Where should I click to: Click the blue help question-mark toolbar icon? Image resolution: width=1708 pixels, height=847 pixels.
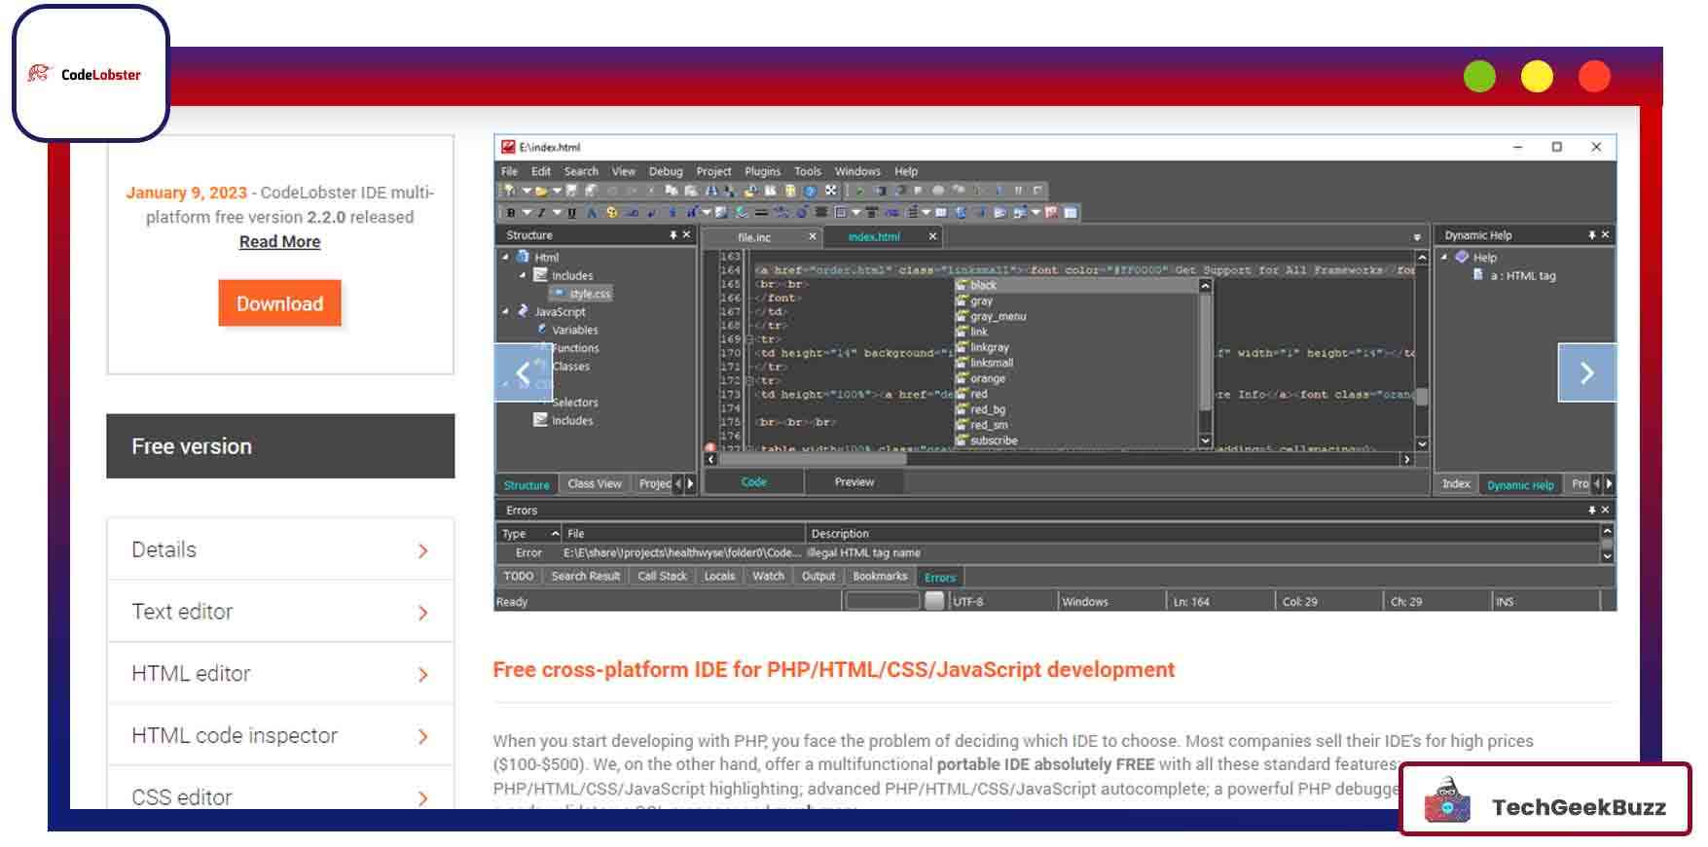point(809,192)
